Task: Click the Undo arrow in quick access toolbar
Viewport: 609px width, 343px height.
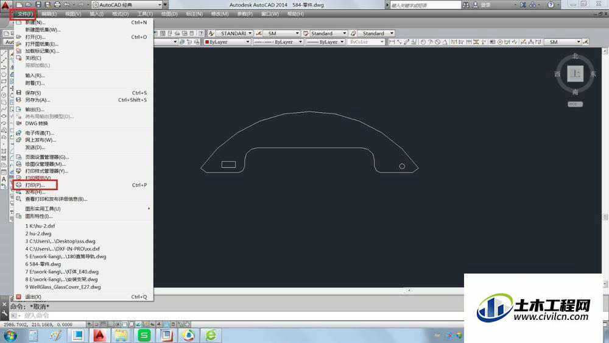Action: (x=67, y=5)
